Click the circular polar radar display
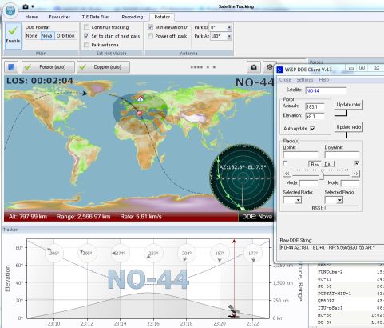This screenshot has width=384, height=328. 242,178
